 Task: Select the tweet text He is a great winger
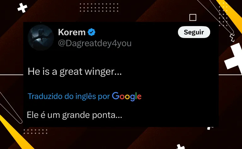[x=75, y=72]
